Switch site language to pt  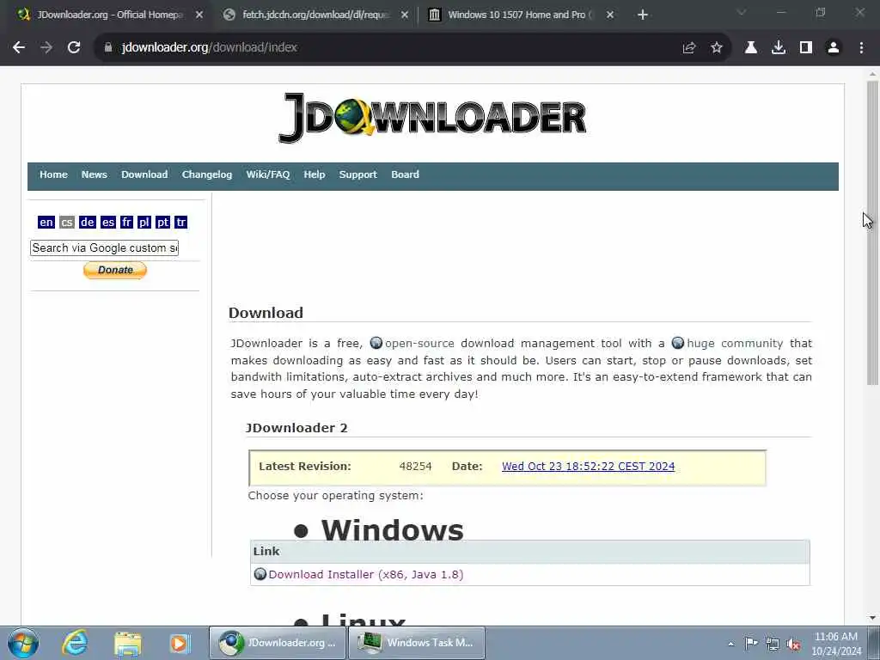[162, 223]
